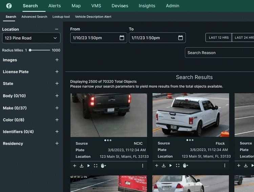This screenshot has height=192, width=254.
Task: Expand the Make (0/37) filter section
Action: click(57, 108)
